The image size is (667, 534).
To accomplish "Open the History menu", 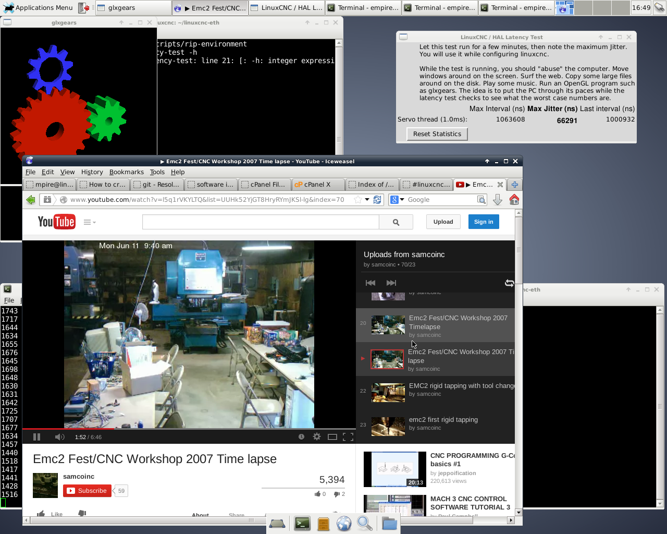I will 92,172.
